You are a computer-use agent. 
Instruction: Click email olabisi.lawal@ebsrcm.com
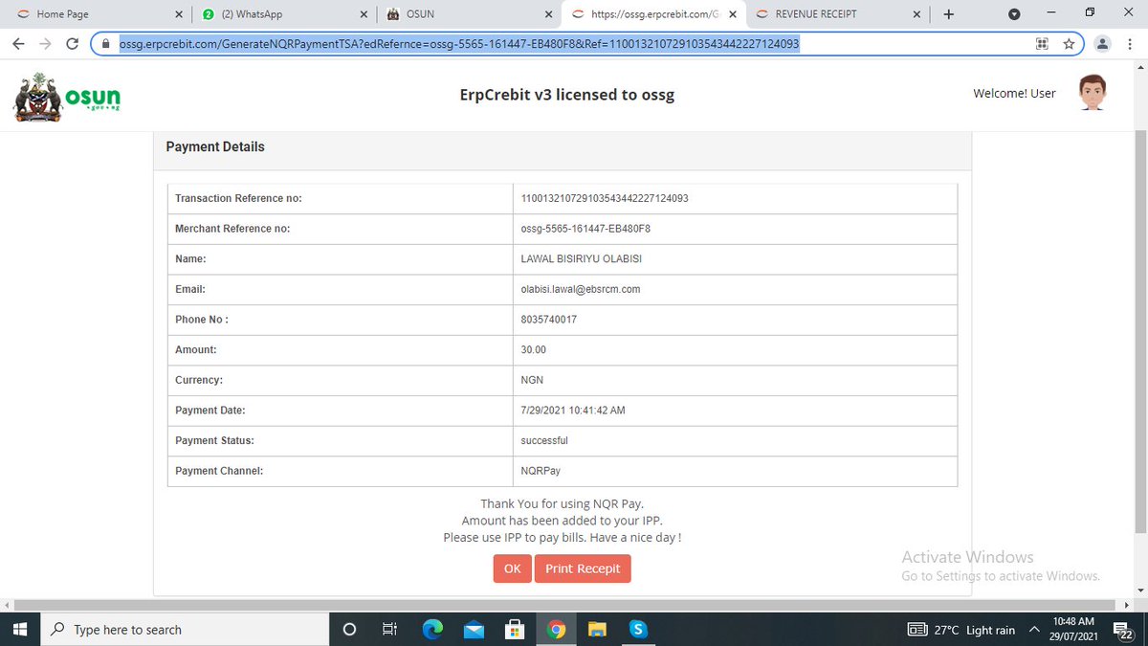[x=580, y=289]
